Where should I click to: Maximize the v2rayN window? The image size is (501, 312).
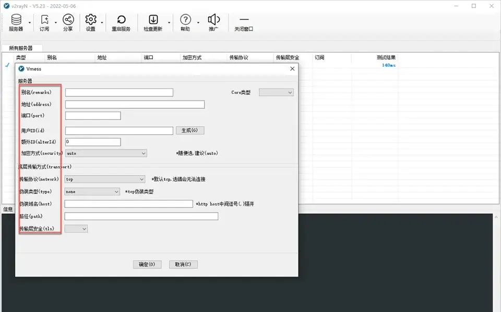coord(474,6)
